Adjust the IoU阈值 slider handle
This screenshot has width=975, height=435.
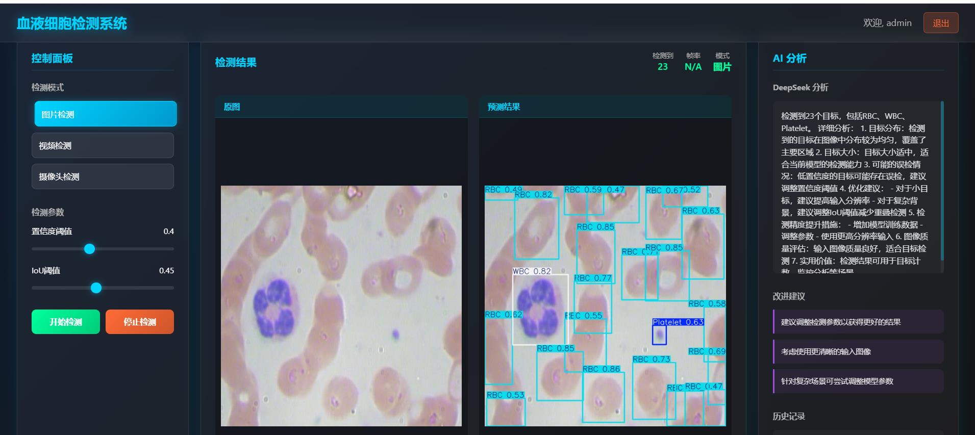click(x=96, y=288)
